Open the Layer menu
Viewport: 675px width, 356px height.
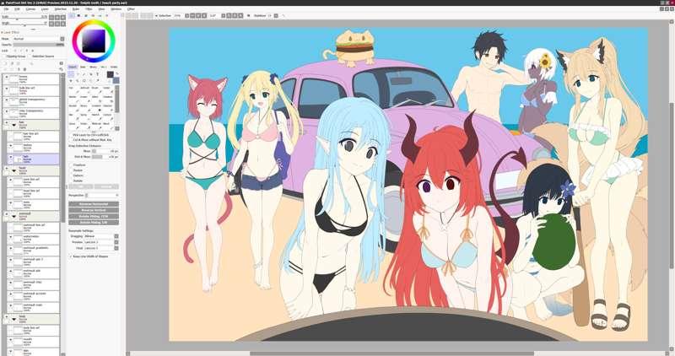coord(45,8)
